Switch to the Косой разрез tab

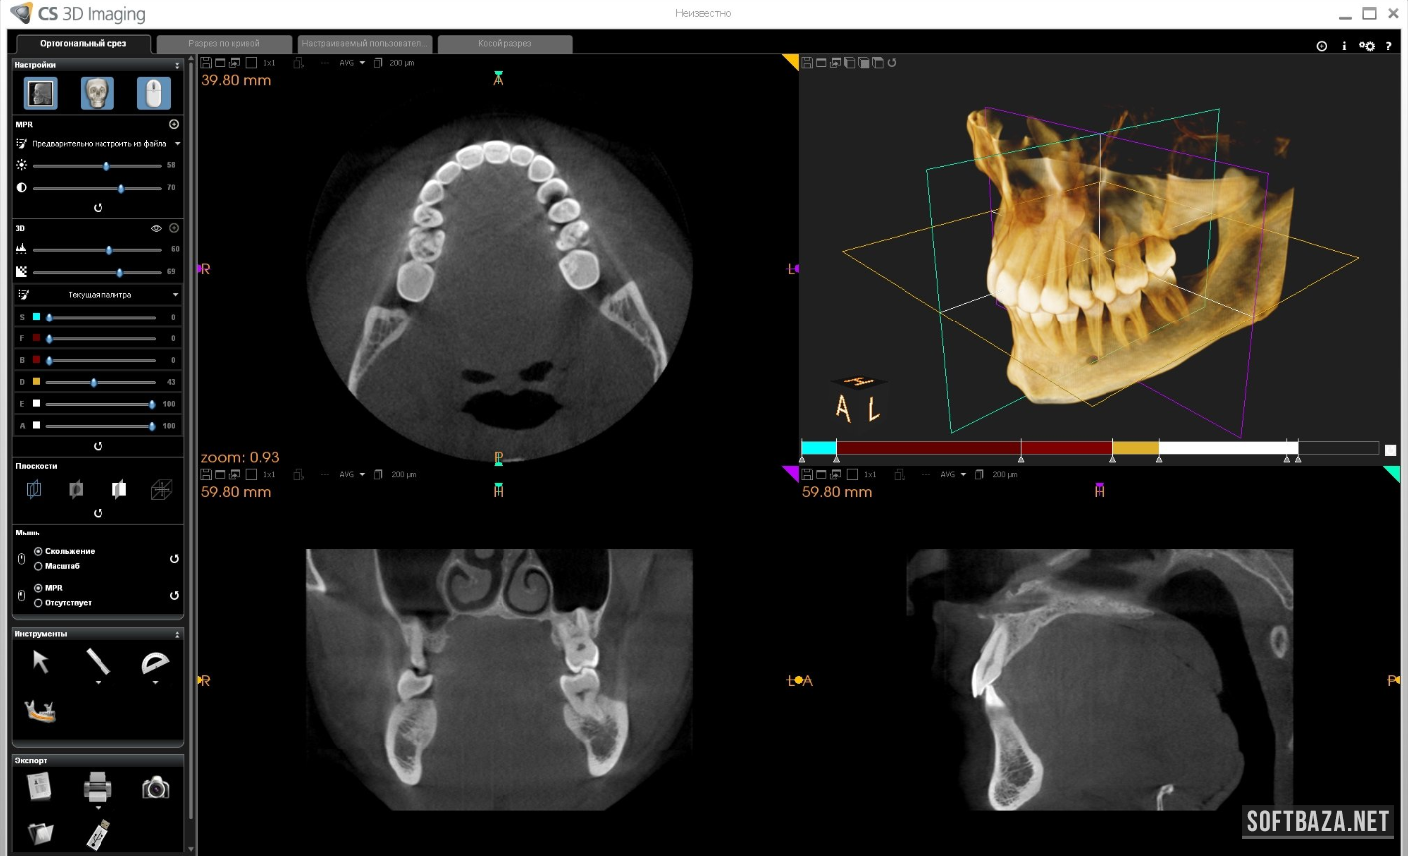click(x=504, y=44)
